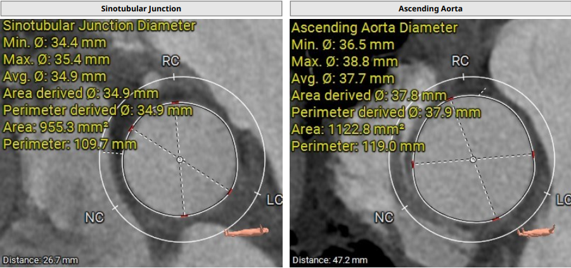The image size is (571, 268).
Task: Click the RC label in Ascending Aorta view
Action: click(459, 61)
